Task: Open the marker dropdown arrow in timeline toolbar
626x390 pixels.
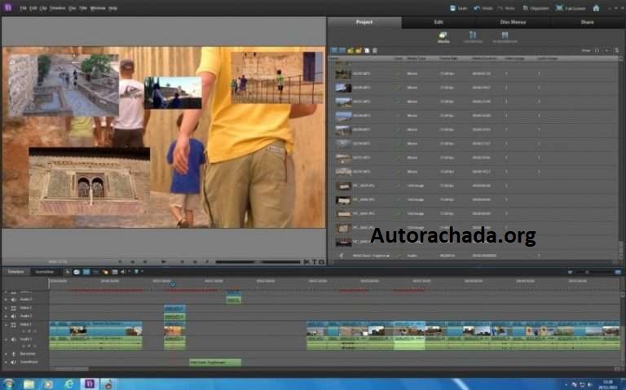Action: (x=142, y=272)
